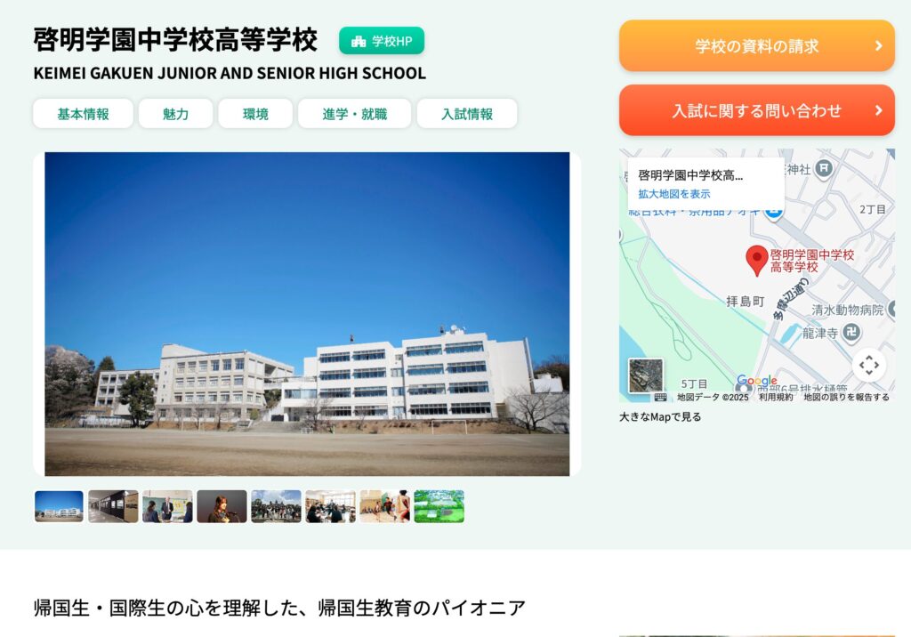911x637 pixels.
Task: Click the Google logo on the map
Action: click(x=756, y=381)
